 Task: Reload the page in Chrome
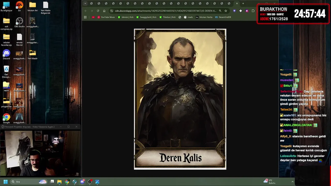point(98,11)
